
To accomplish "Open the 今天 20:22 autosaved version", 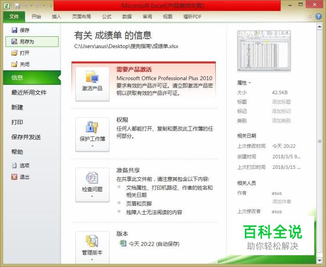I will 150,244.
